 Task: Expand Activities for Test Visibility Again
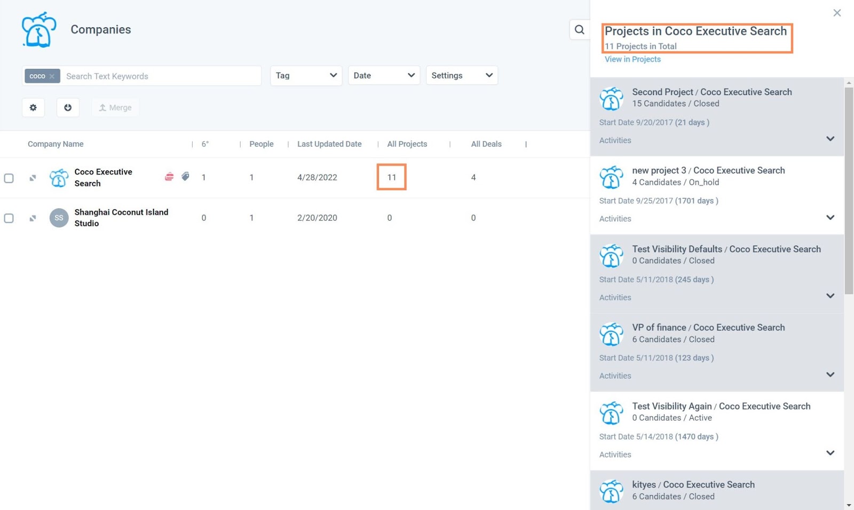click(830, 453)
